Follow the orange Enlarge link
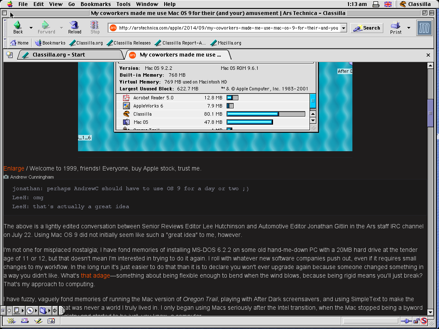439x329 pixels. coord(14,168)
